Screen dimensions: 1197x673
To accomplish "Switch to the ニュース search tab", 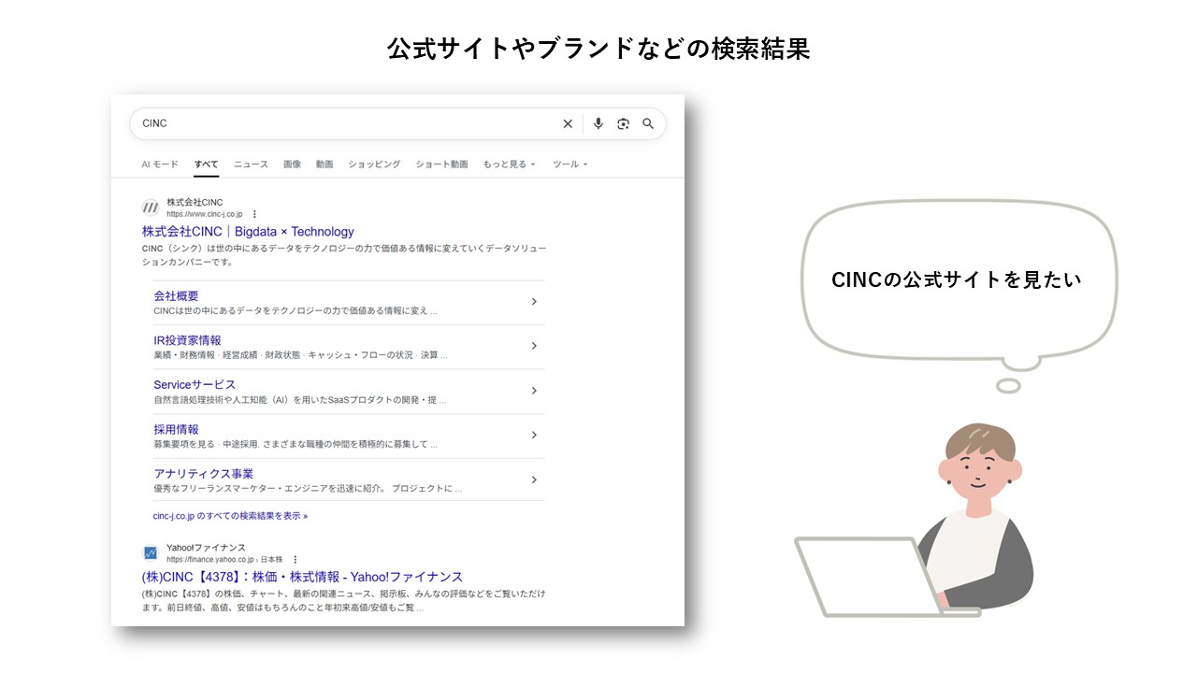I will pos(251,164).
